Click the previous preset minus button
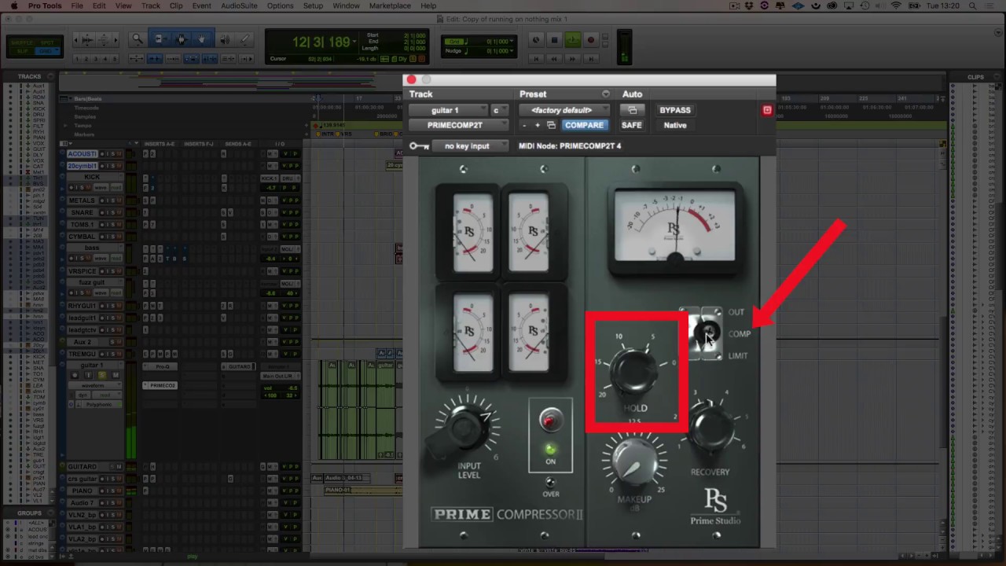The width and height of the screenshot is (1006, 566). coord(525,125)
